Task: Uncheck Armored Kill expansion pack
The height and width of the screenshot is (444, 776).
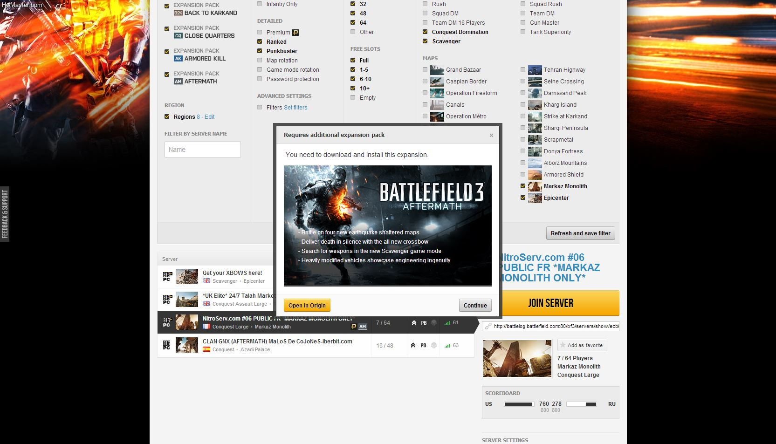Action: [167, 52]
